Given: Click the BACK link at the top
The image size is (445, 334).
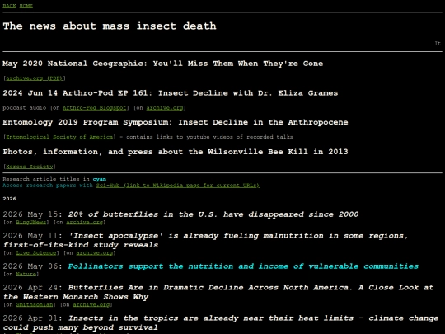Looking at the screenshot, I should pyautogui.click(x=9, y=6).
